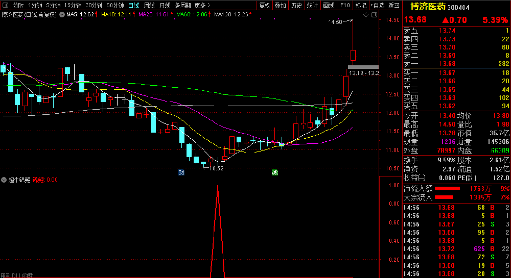Click the gray 13.18 - 13.2 gap bar

pos(363,67)
